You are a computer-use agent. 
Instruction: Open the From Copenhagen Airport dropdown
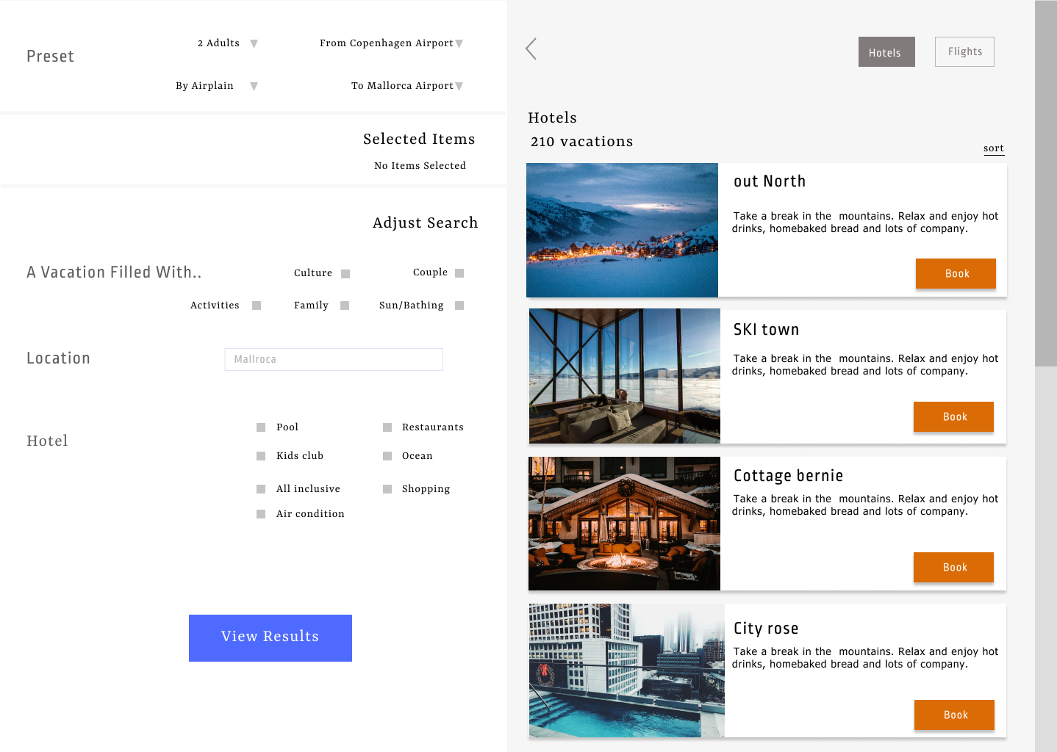click(459, 44)
